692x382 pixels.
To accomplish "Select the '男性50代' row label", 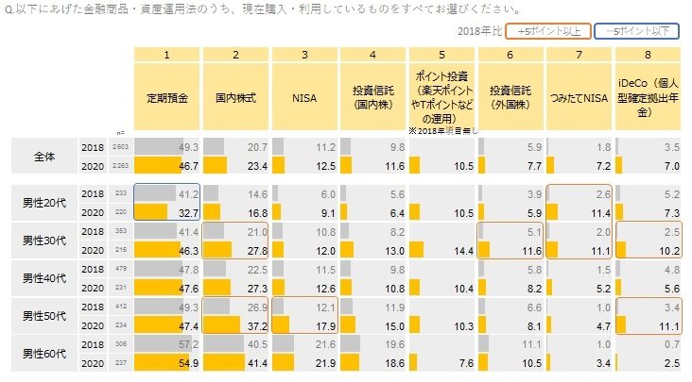I will click(44, 316).
